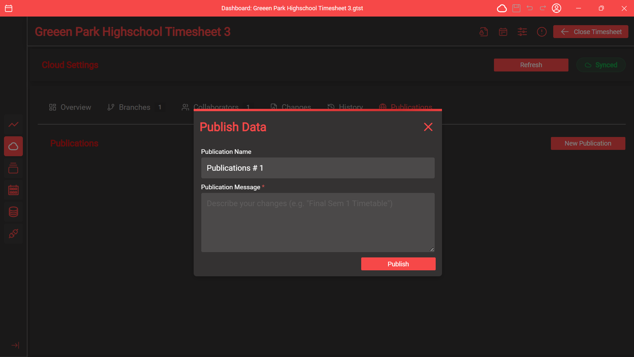Click the cloud status icon in titlebar
634x357 pixels.
pyautogui.click(x=502, y=8)
